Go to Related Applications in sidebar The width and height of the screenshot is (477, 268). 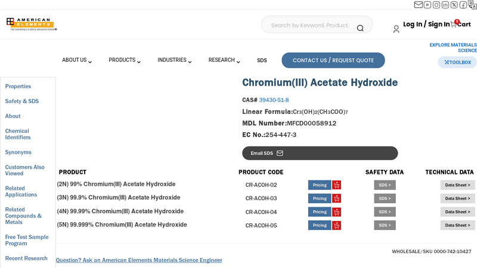click(21, 191)
